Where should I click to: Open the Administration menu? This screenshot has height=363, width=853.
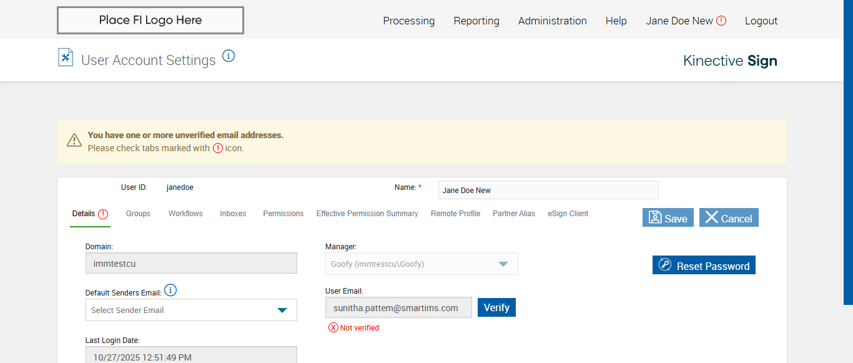[x=552, y=21]
